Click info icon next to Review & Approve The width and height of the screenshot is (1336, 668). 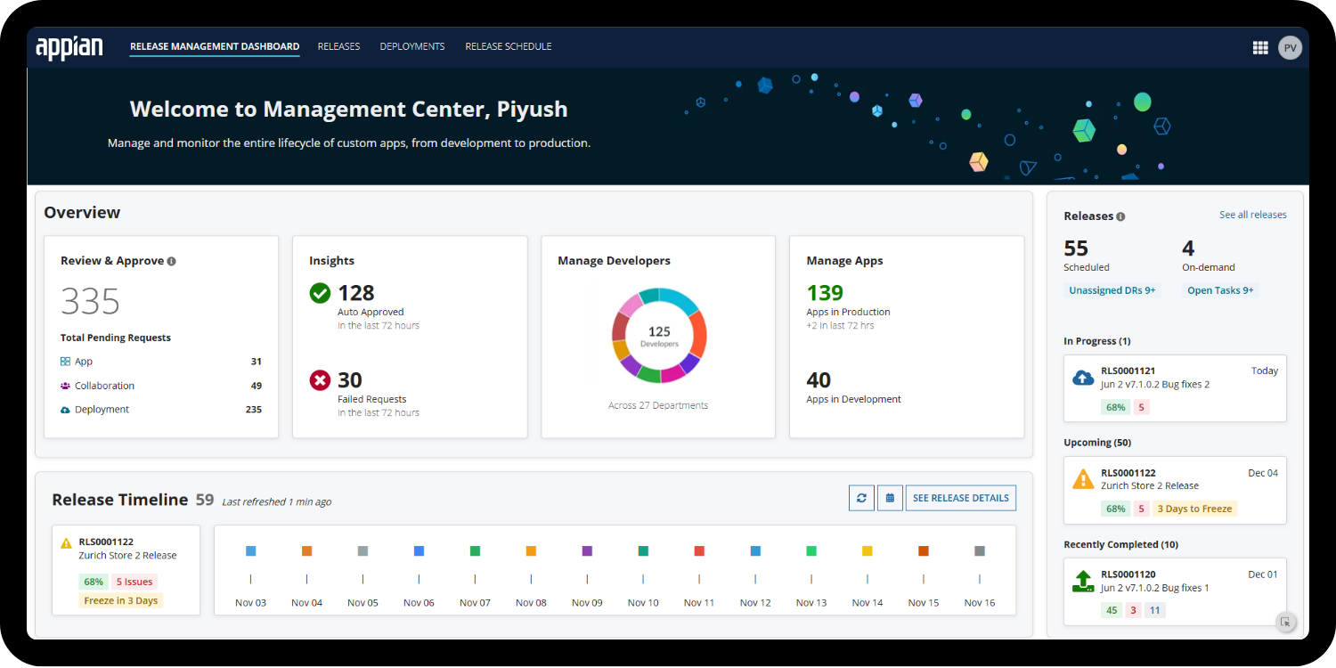171,262
